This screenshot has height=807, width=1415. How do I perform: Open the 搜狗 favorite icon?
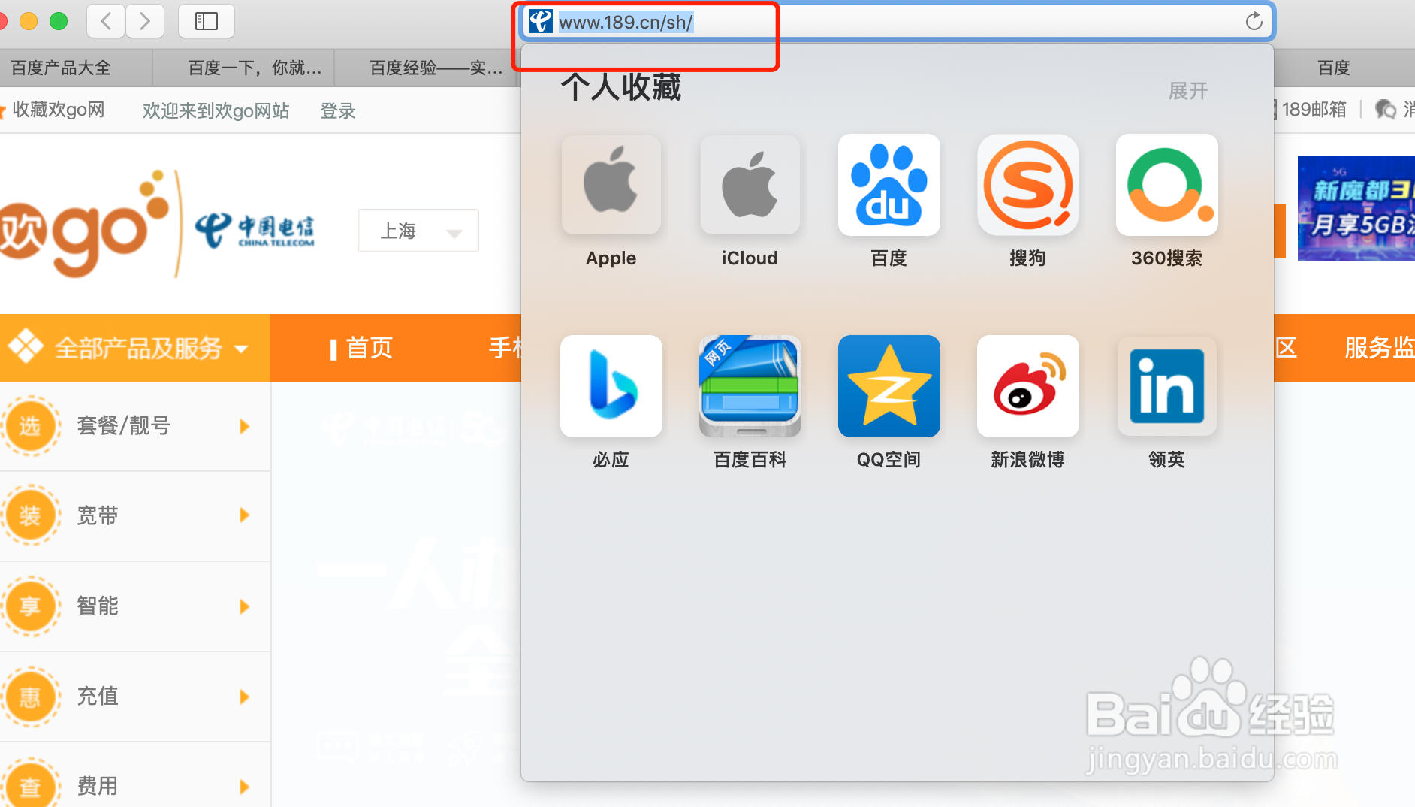tap(1027, 185)
